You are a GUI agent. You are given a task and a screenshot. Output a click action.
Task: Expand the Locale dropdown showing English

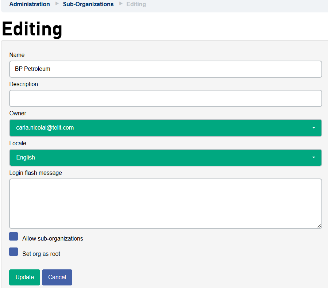166,158
